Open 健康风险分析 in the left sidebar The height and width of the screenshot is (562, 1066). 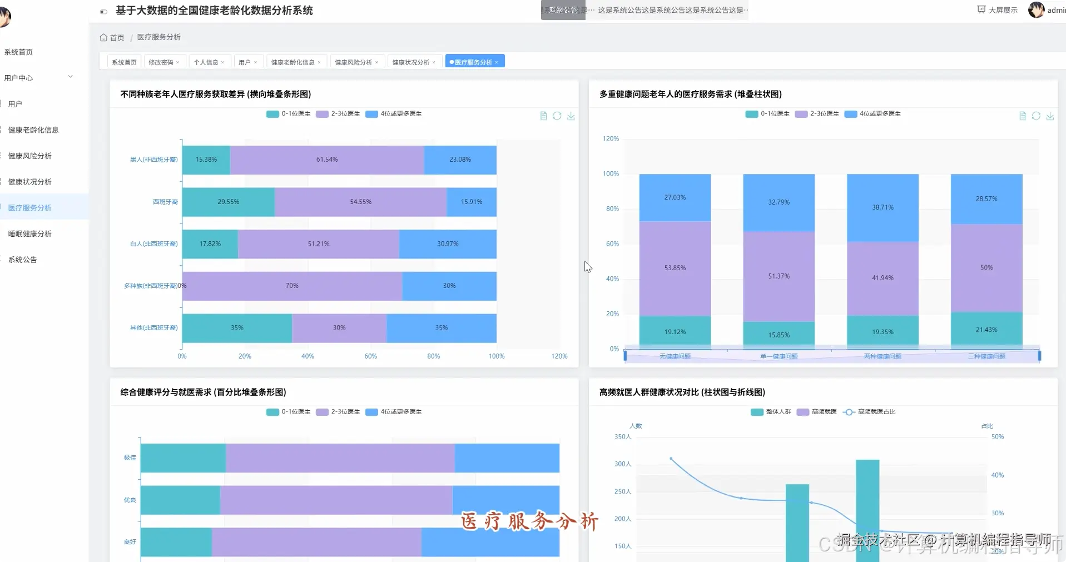tap(30, 156)
